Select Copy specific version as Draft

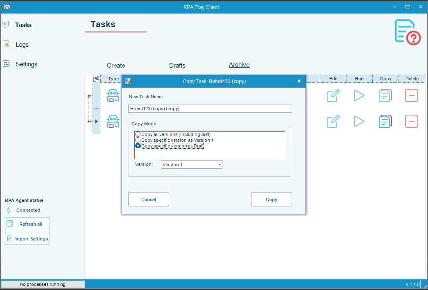(170, 146)
